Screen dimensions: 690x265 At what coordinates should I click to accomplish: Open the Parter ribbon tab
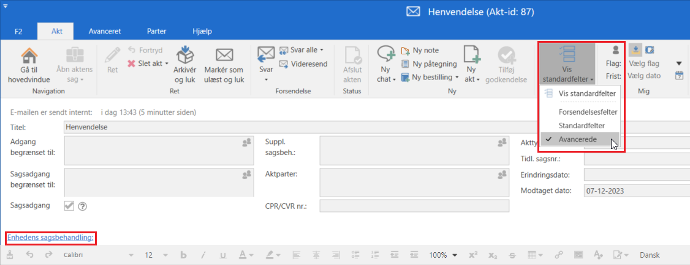coord(156,31)
